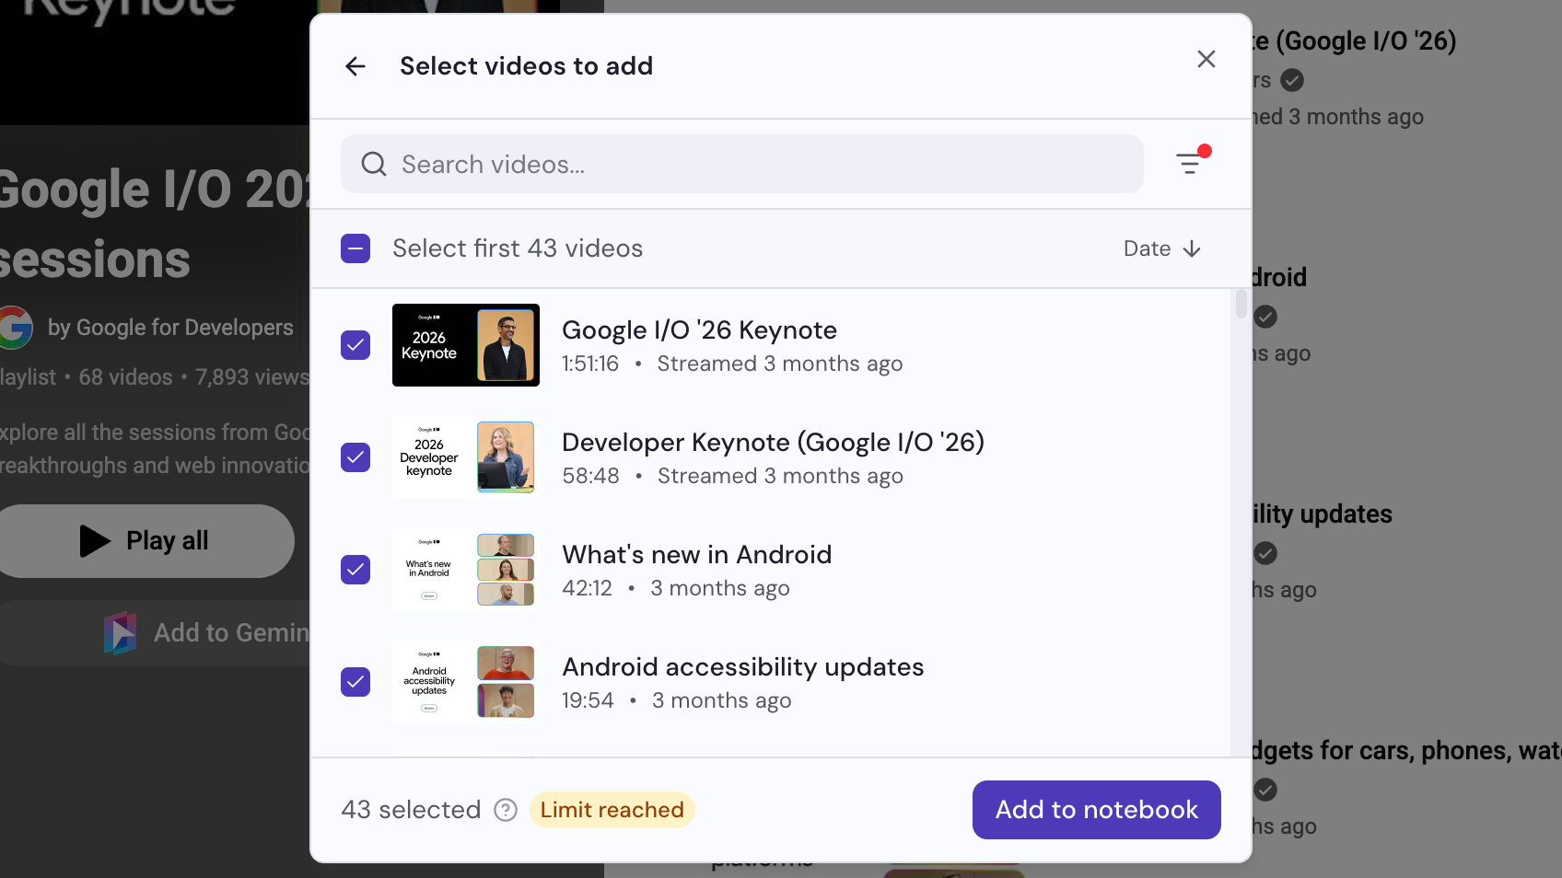Click the Google logo avatar on the playlist page
The width and height of the screenshot is (1562, 878).
tap(13, 328)
